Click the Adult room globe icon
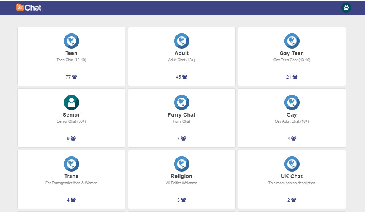This screenshot has height=213, width=365. pos(182,41)
